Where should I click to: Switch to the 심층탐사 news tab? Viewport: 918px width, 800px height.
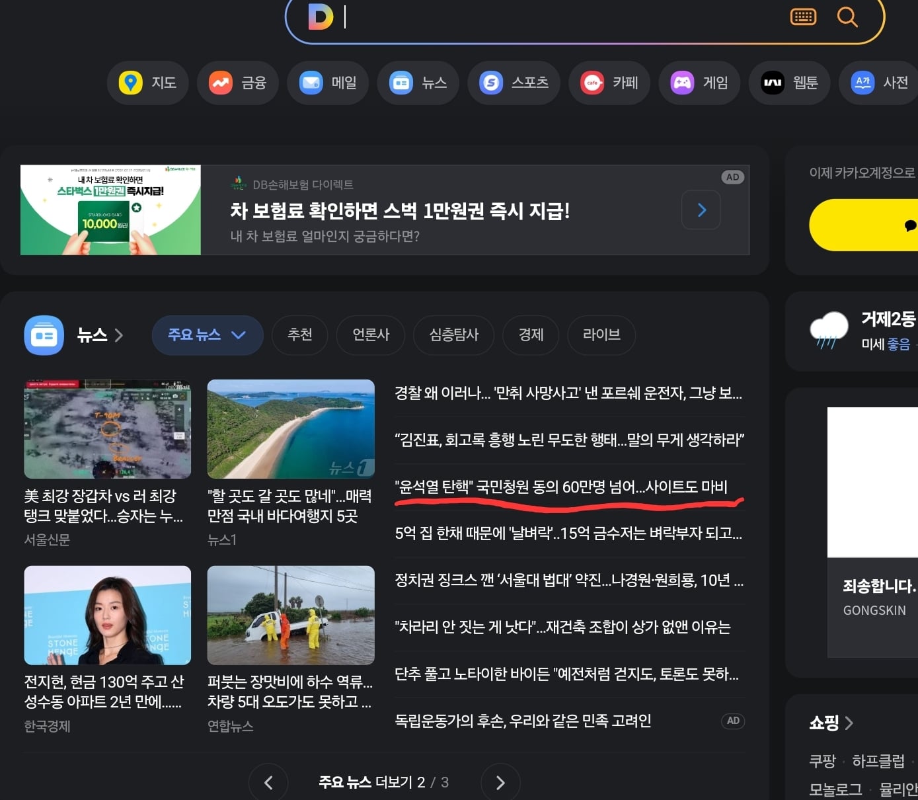tap(454, 335)
